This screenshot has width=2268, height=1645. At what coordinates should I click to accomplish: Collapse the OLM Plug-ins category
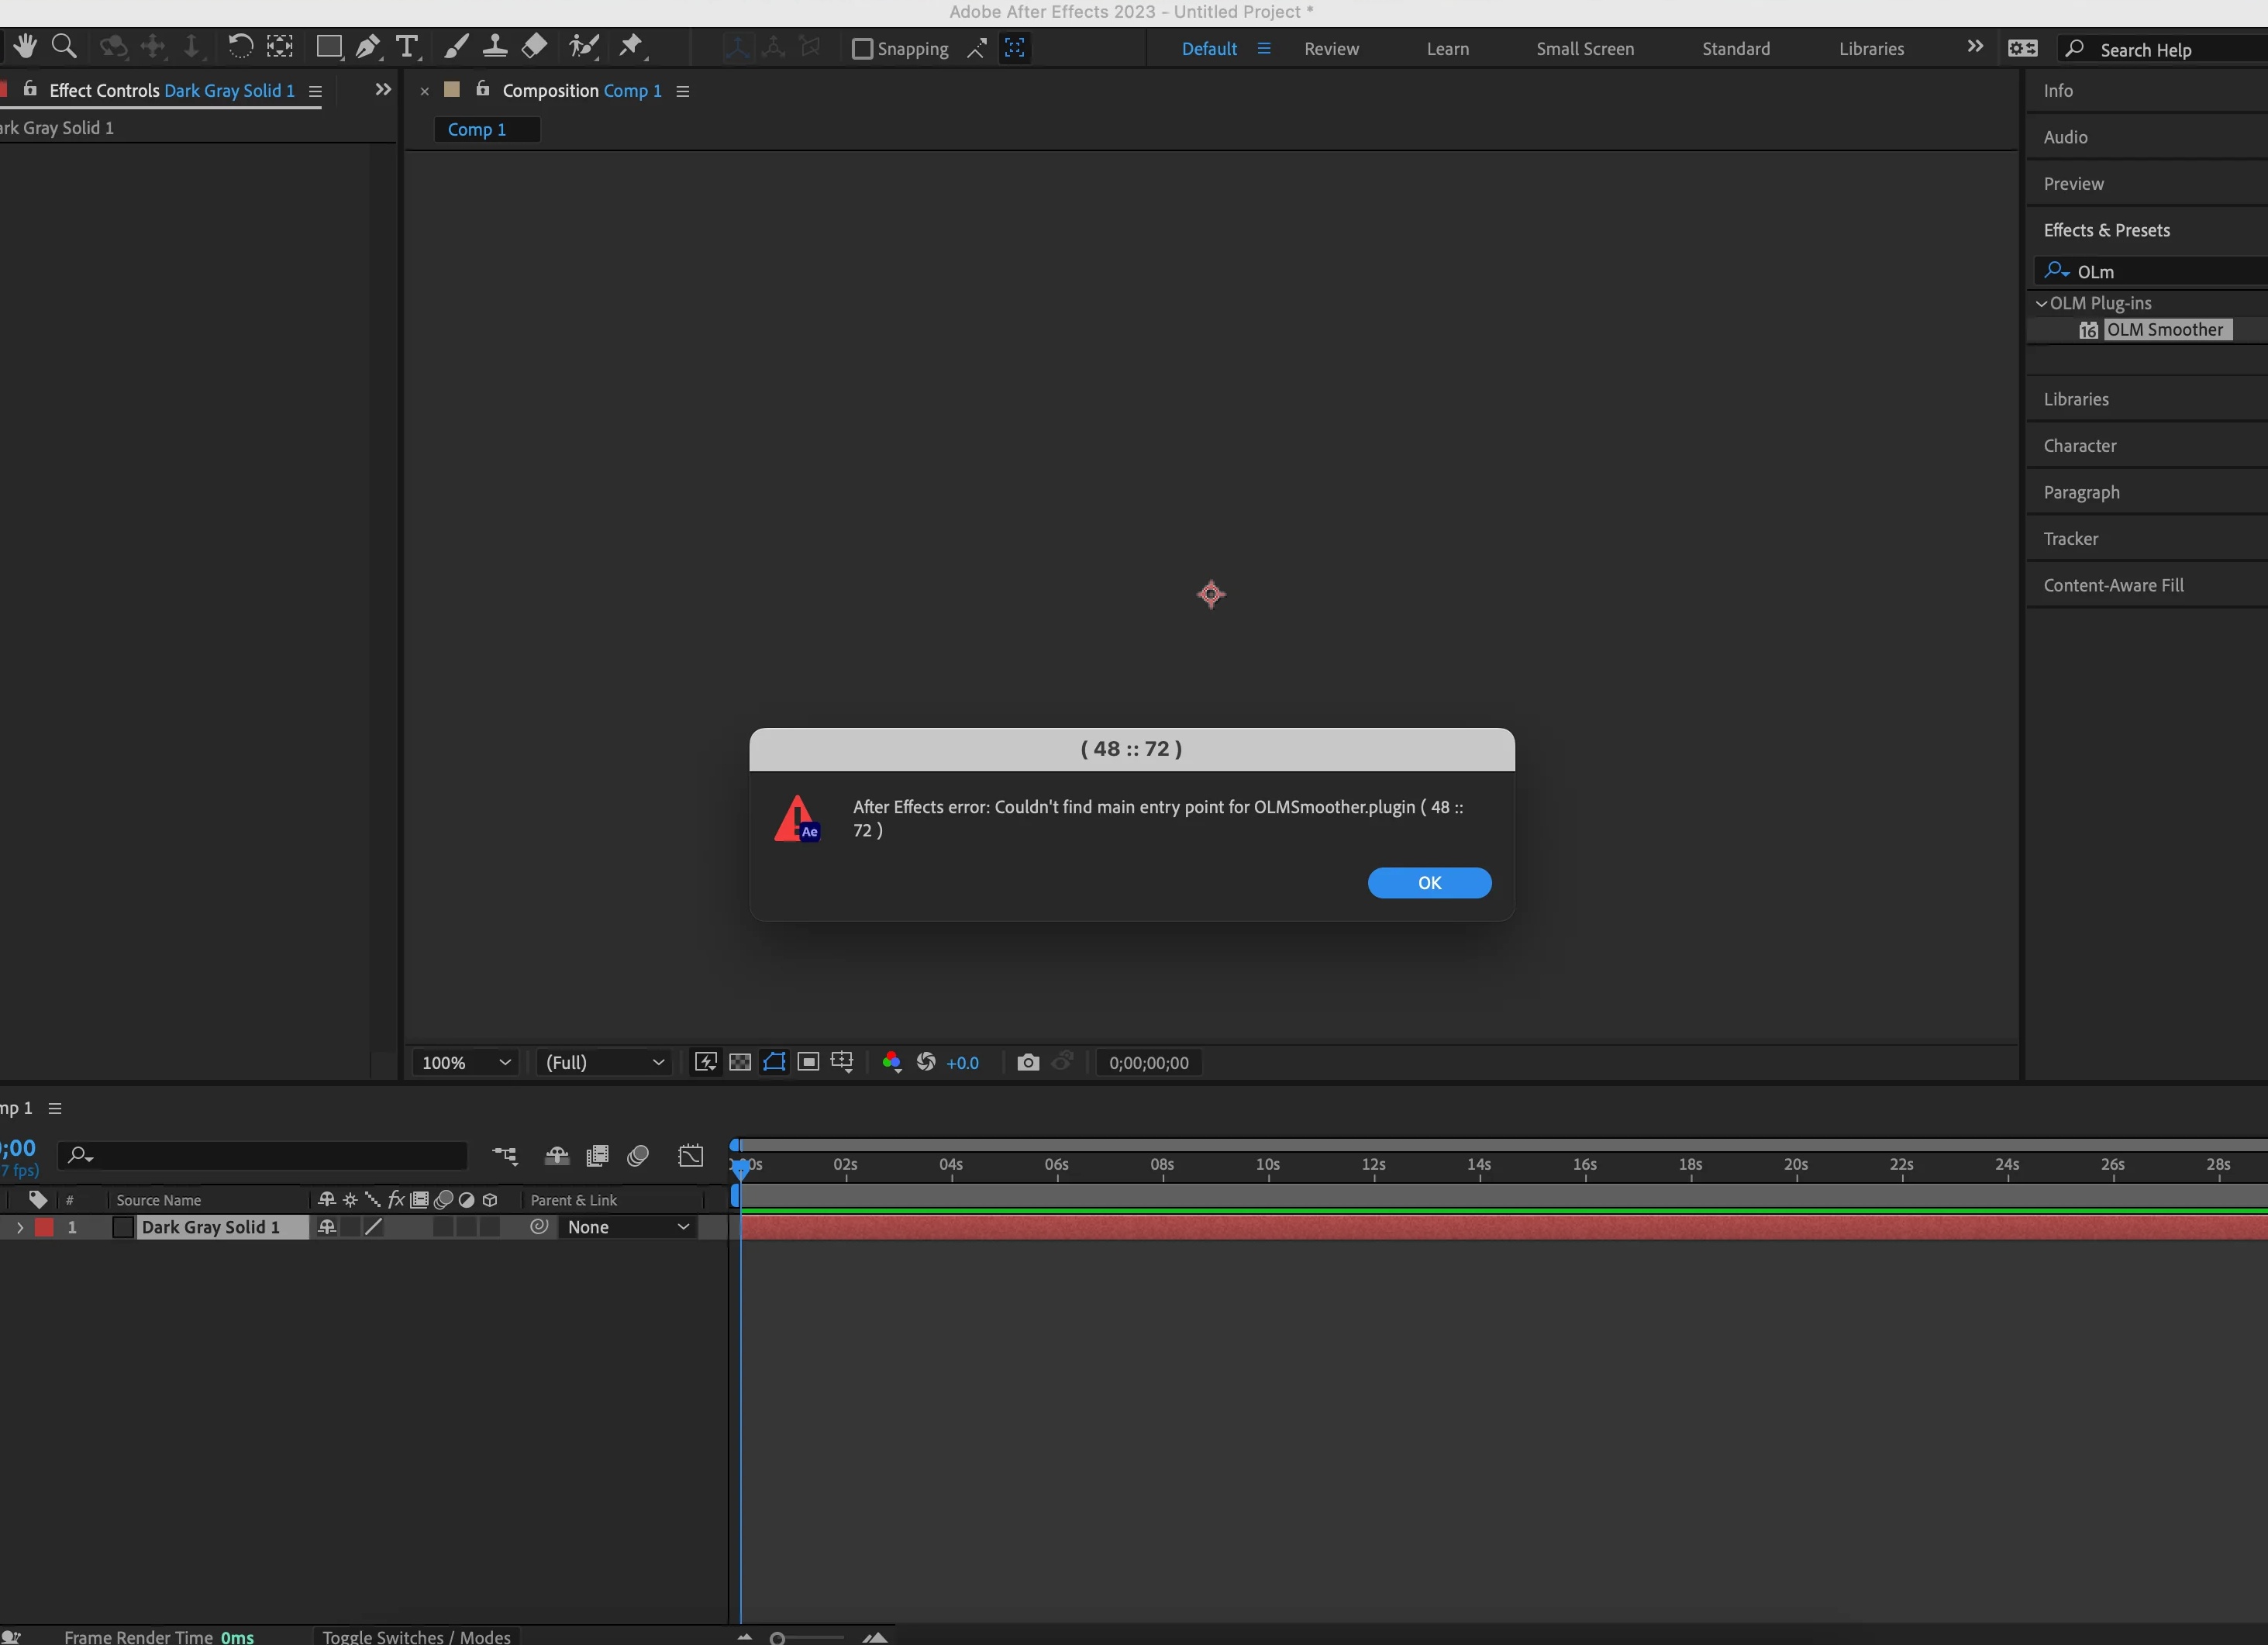pos(2041,303)
